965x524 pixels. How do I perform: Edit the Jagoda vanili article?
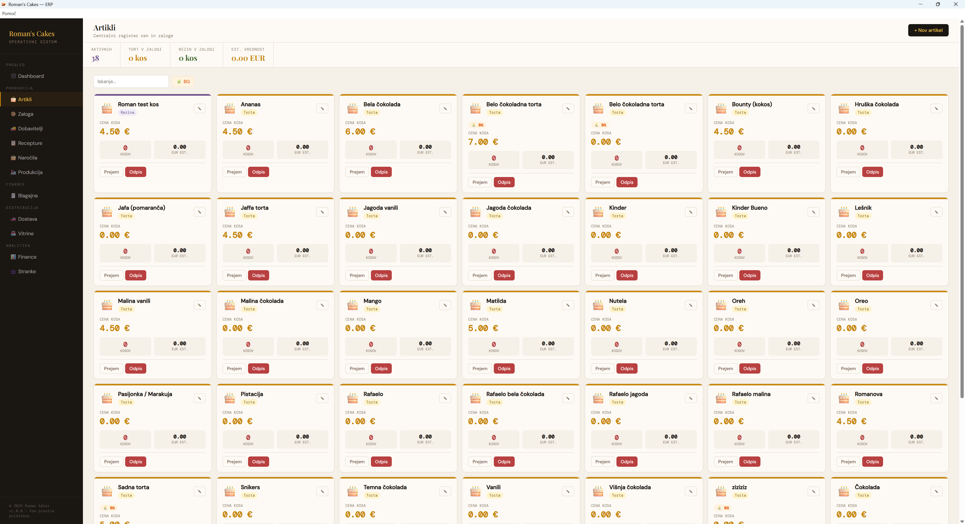445,212
